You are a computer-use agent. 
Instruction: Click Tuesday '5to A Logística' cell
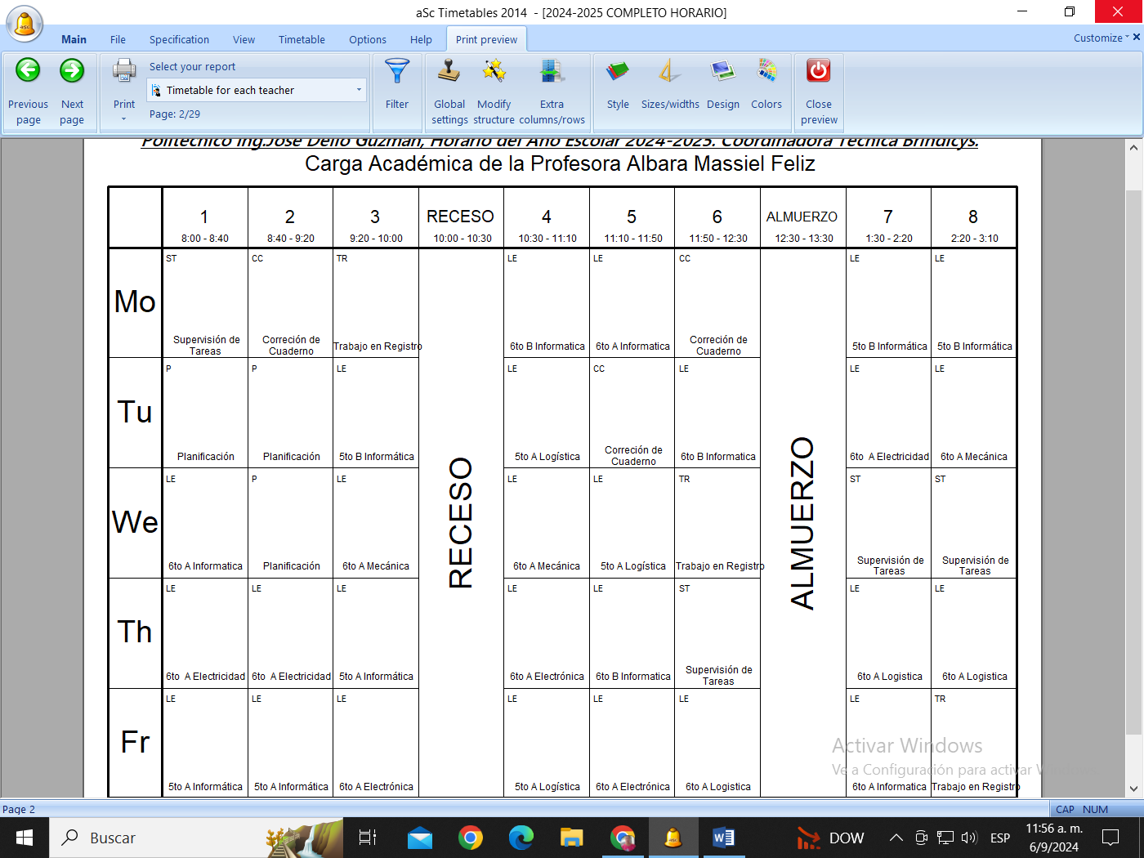click(x=547, y=413)
